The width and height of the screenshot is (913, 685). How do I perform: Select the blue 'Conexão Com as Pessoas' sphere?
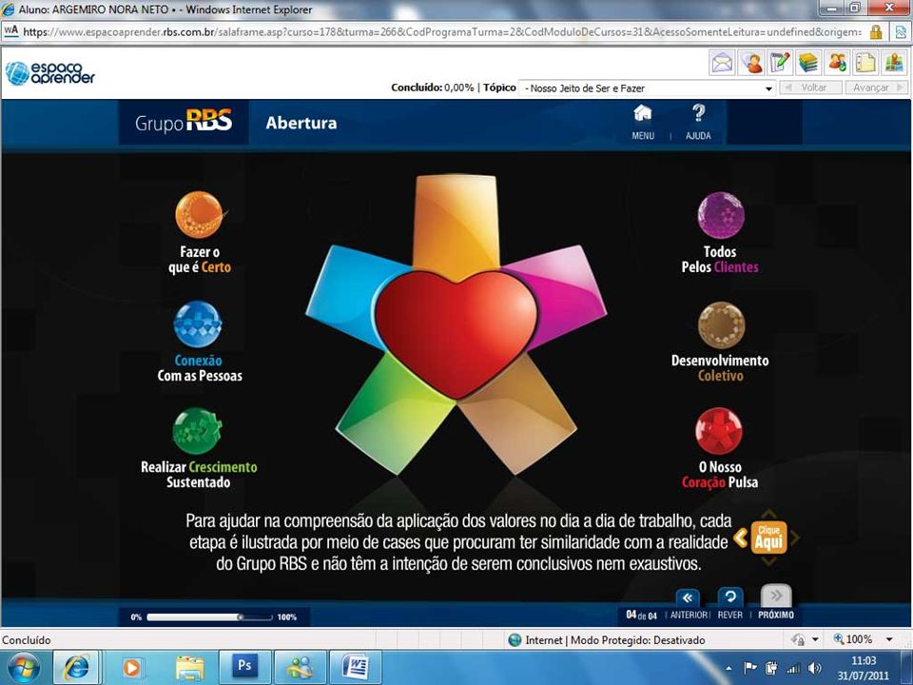pos(198,324)
